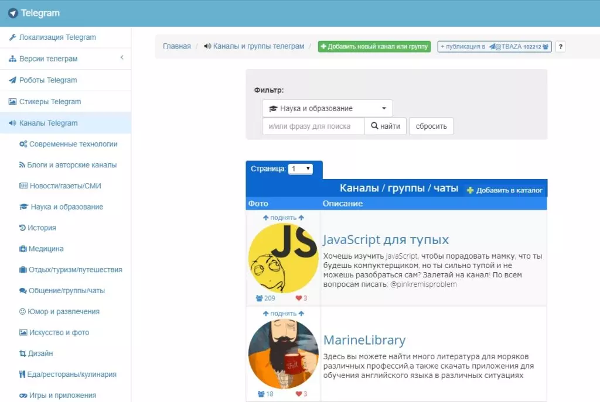The width and height of the screenshot is (600, 402).
Task: Click Добавить новый канал или группу button
Action: [374, 47]
